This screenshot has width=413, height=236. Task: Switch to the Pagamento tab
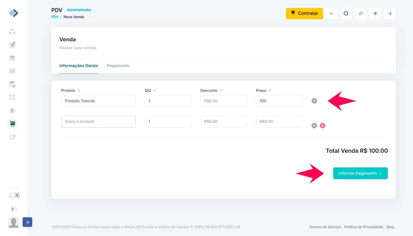point(118,66)
